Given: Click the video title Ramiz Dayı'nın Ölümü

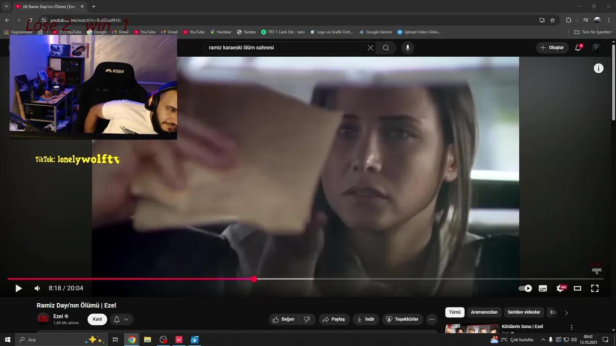Looking at the screenshot, I should tap(77, 305).
